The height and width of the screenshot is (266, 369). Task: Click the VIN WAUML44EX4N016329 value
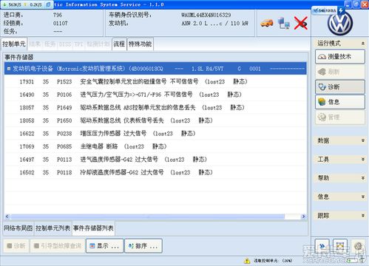click(x=206, y=15)
